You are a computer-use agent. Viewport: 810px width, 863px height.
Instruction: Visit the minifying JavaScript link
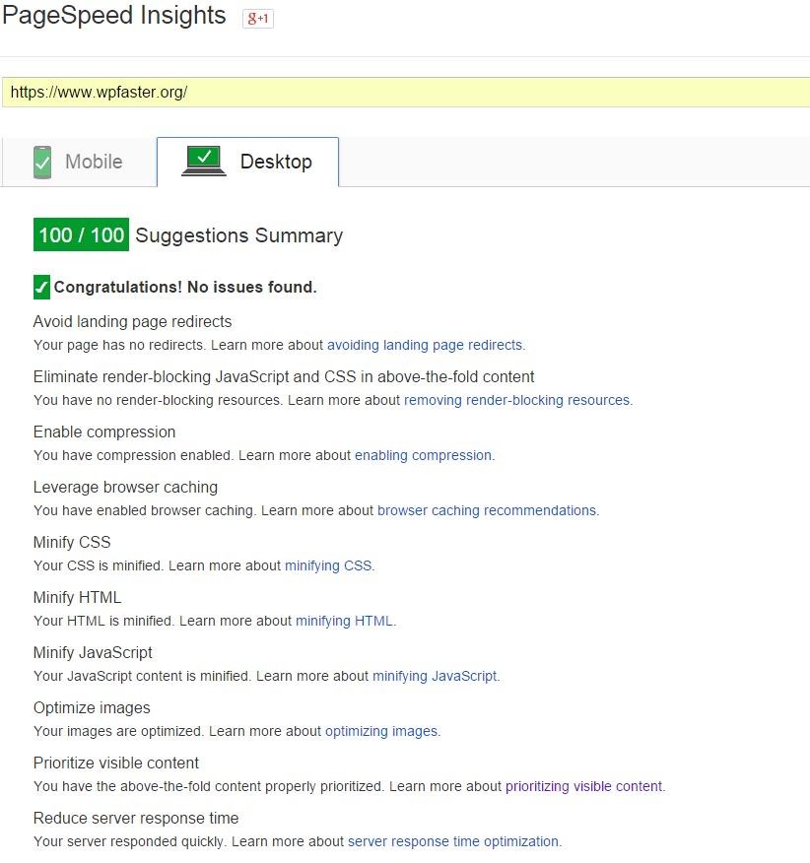(436, 676)
